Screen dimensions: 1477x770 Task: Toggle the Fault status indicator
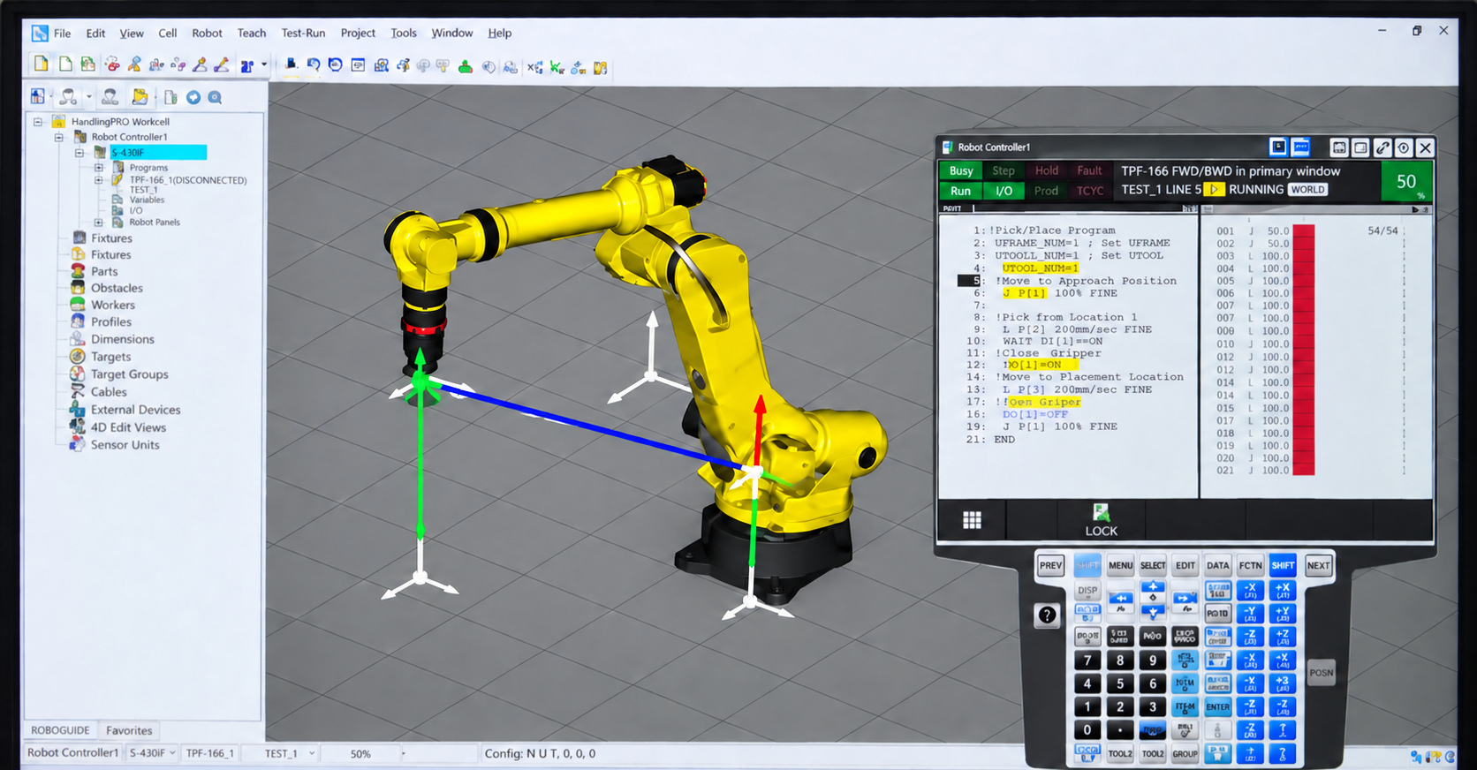[1089, 170]
